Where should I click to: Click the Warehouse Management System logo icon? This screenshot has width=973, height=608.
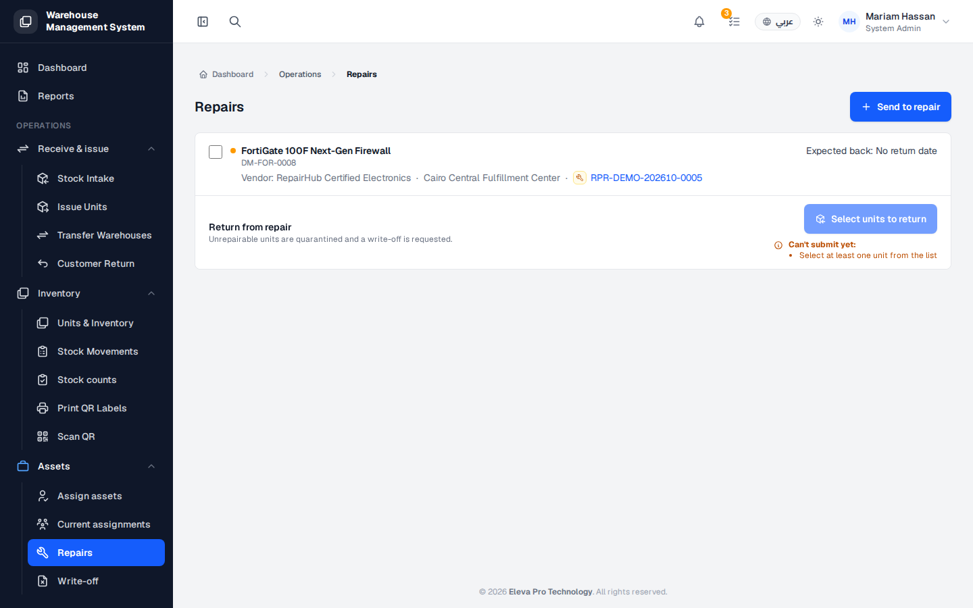[x=26, y=22]
